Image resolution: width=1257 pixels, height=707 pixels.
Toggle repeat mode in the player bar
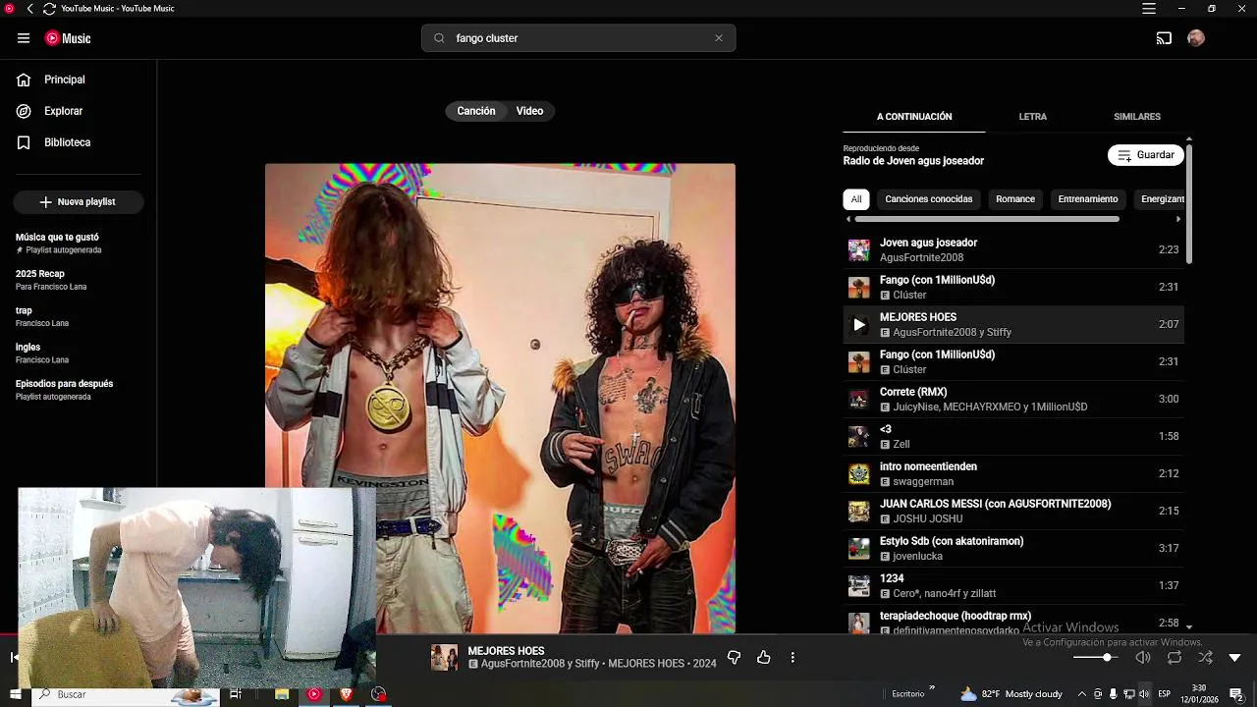[1175, 658]
